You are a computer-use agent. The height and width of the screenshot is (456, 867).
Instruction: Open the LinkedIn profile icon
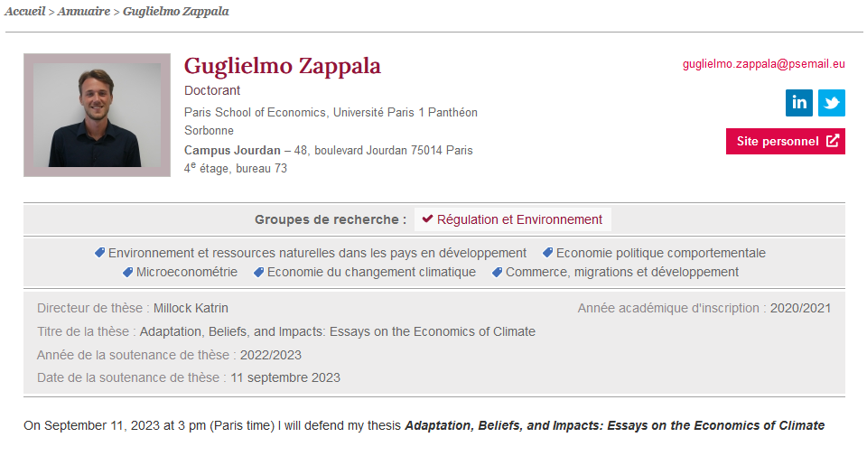799,103
